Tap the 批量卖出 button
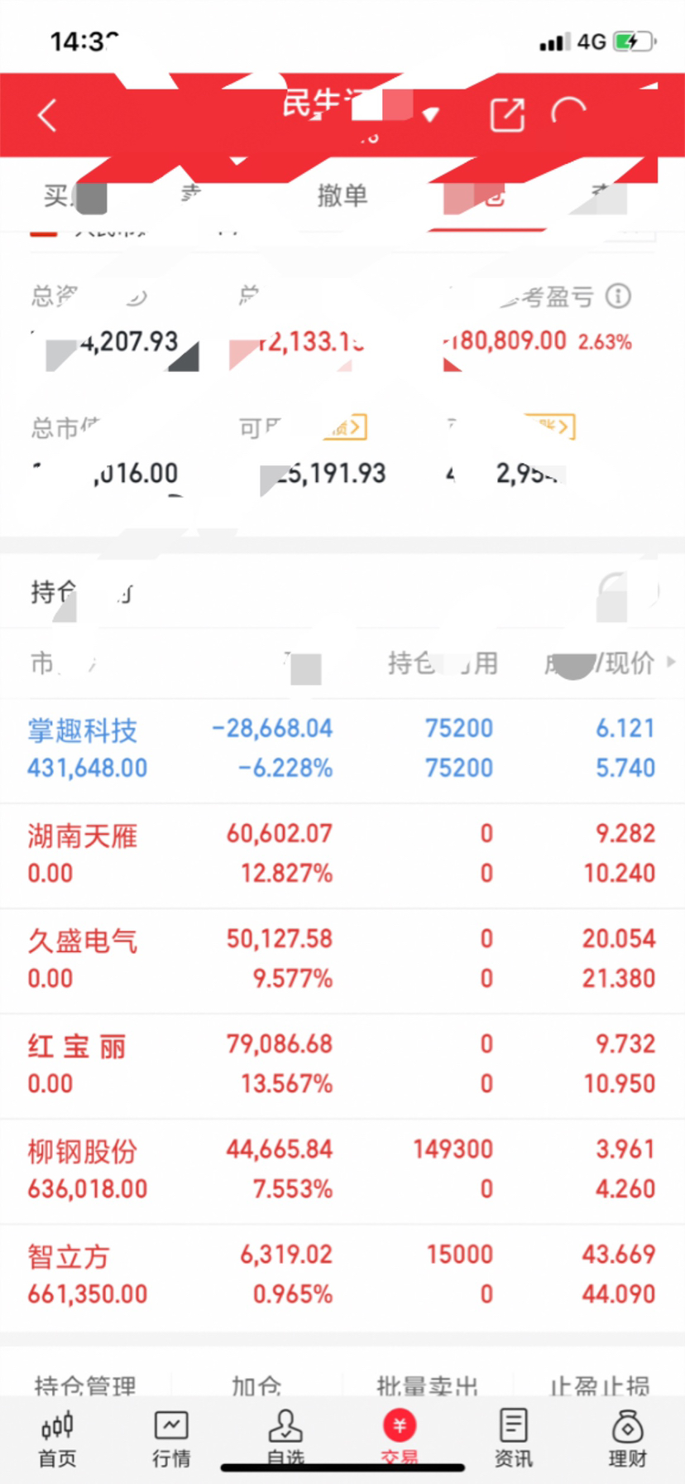Image resolution: width=685 pixels, height=1484 pixels. click(428, 1385)
